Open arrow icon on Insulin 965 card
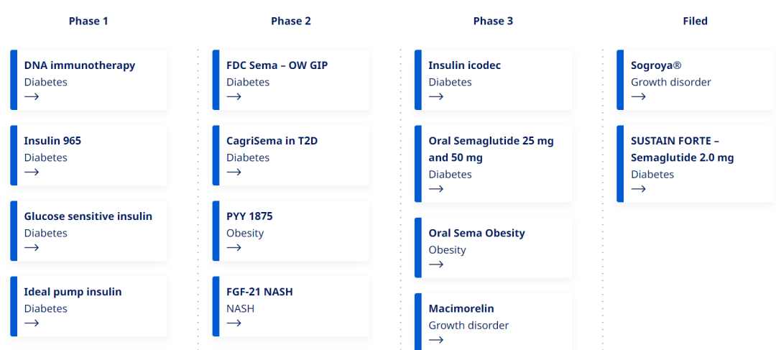776x350 pixels. 32,172
